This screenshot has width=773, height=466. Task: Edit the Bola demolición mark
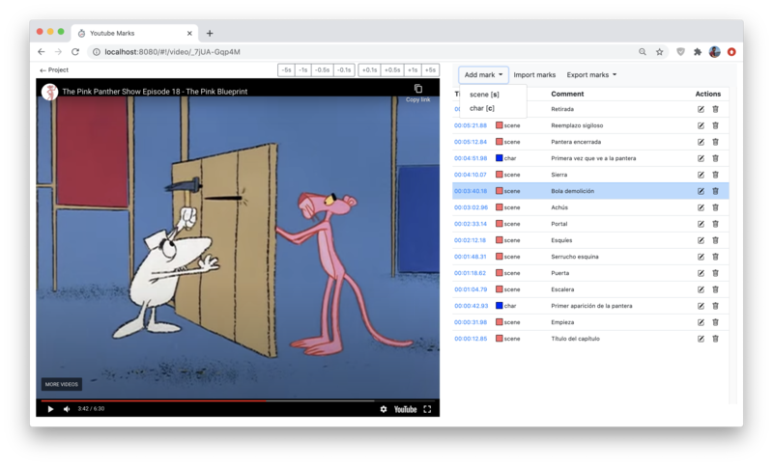[701, 191]
